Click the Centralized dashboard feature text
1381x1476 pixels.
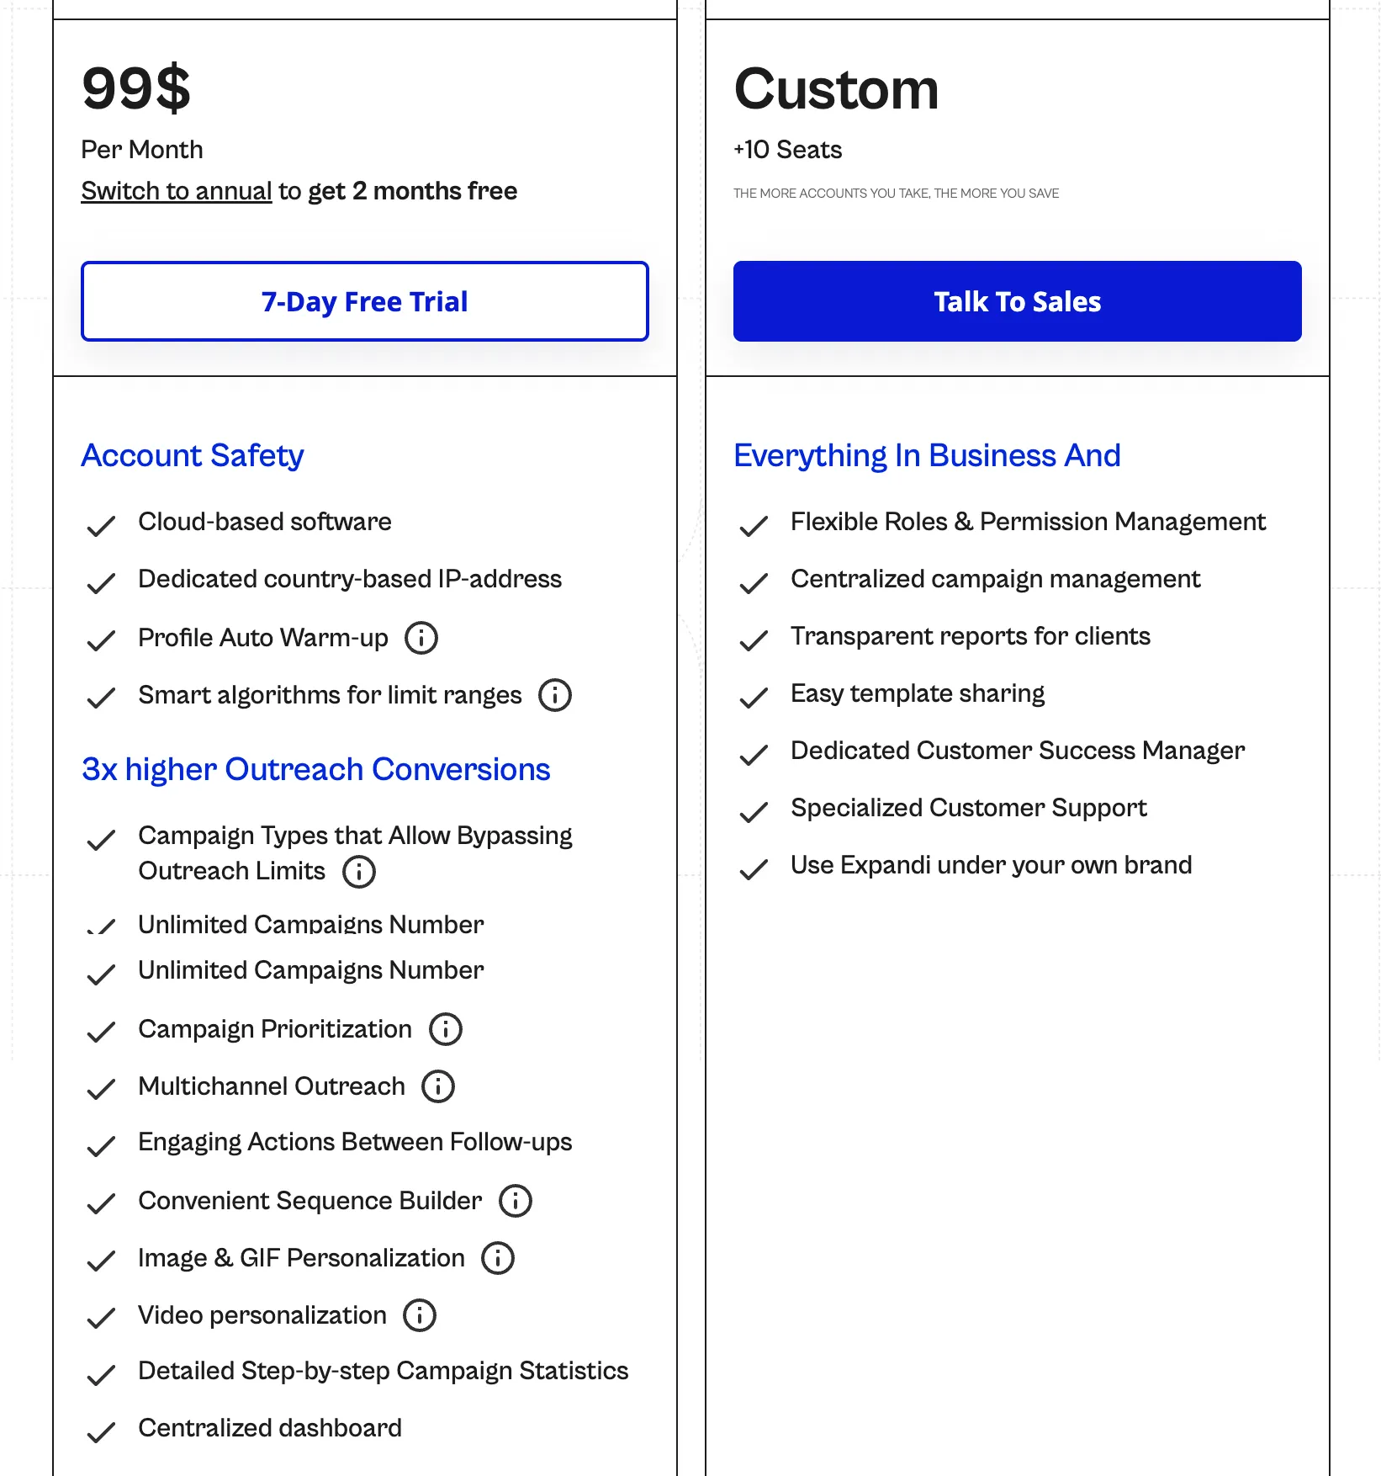[x=270, y=1428]
